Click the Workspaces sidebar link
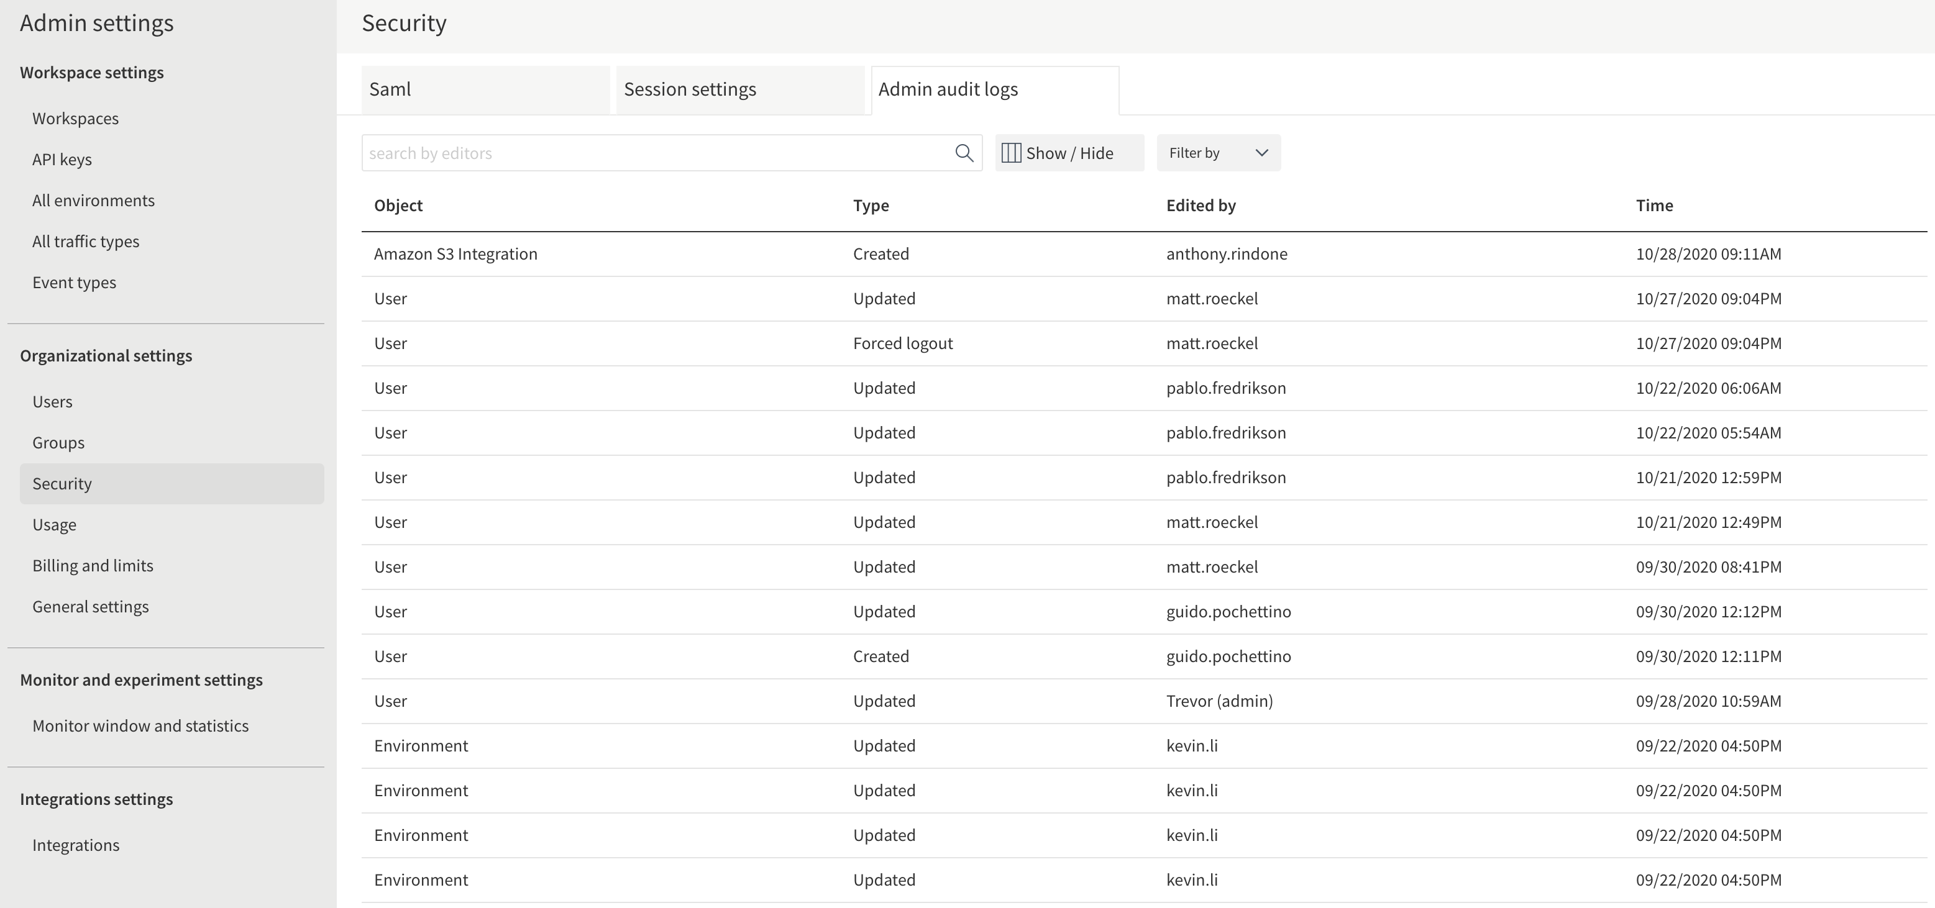This screenshot has height=908, width=1935. pos(75,119)
